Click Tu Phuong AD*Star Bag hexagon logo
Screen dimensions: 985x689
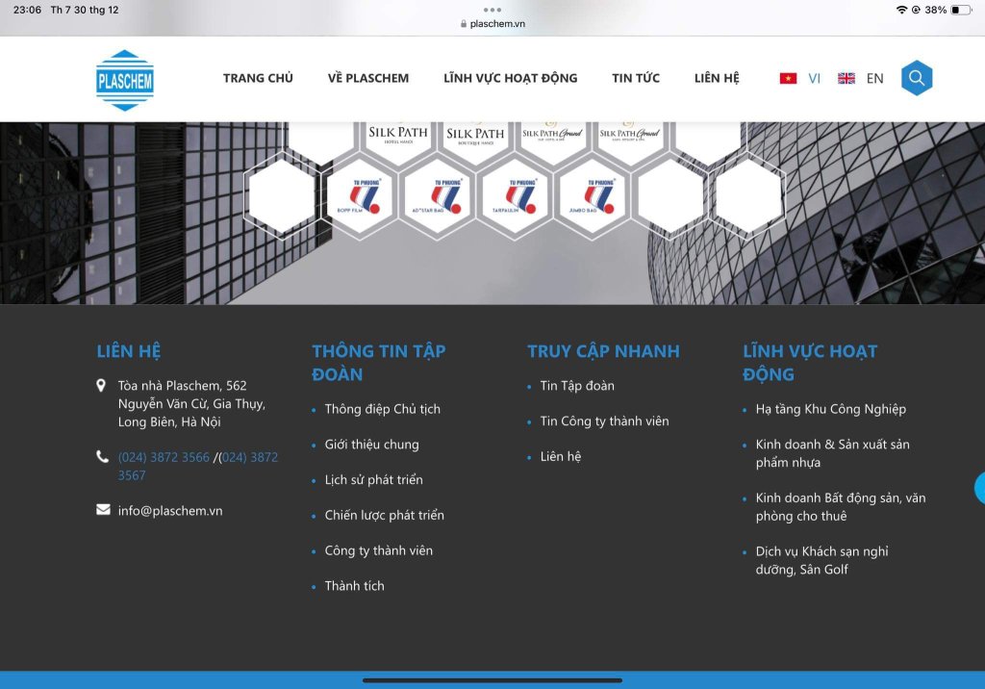pyautogui.click(x=438, y=196)
